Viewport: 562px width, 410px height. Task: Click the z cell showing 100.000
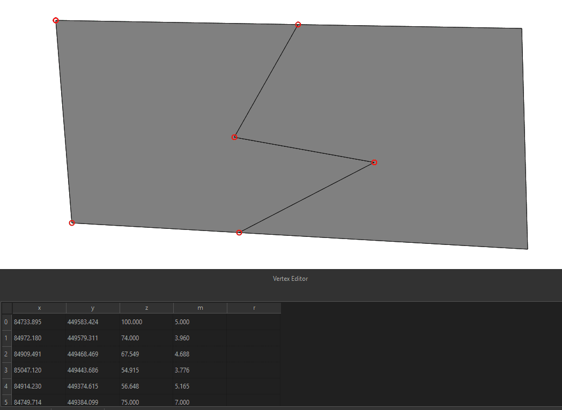[146, 322]
